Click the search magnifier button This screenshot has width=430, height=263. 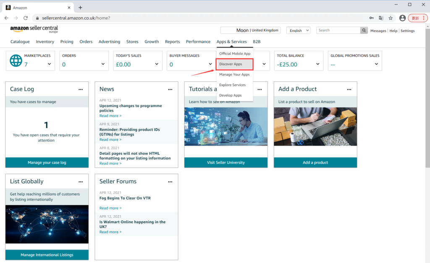pyautogui.click(x=364, y=30)
